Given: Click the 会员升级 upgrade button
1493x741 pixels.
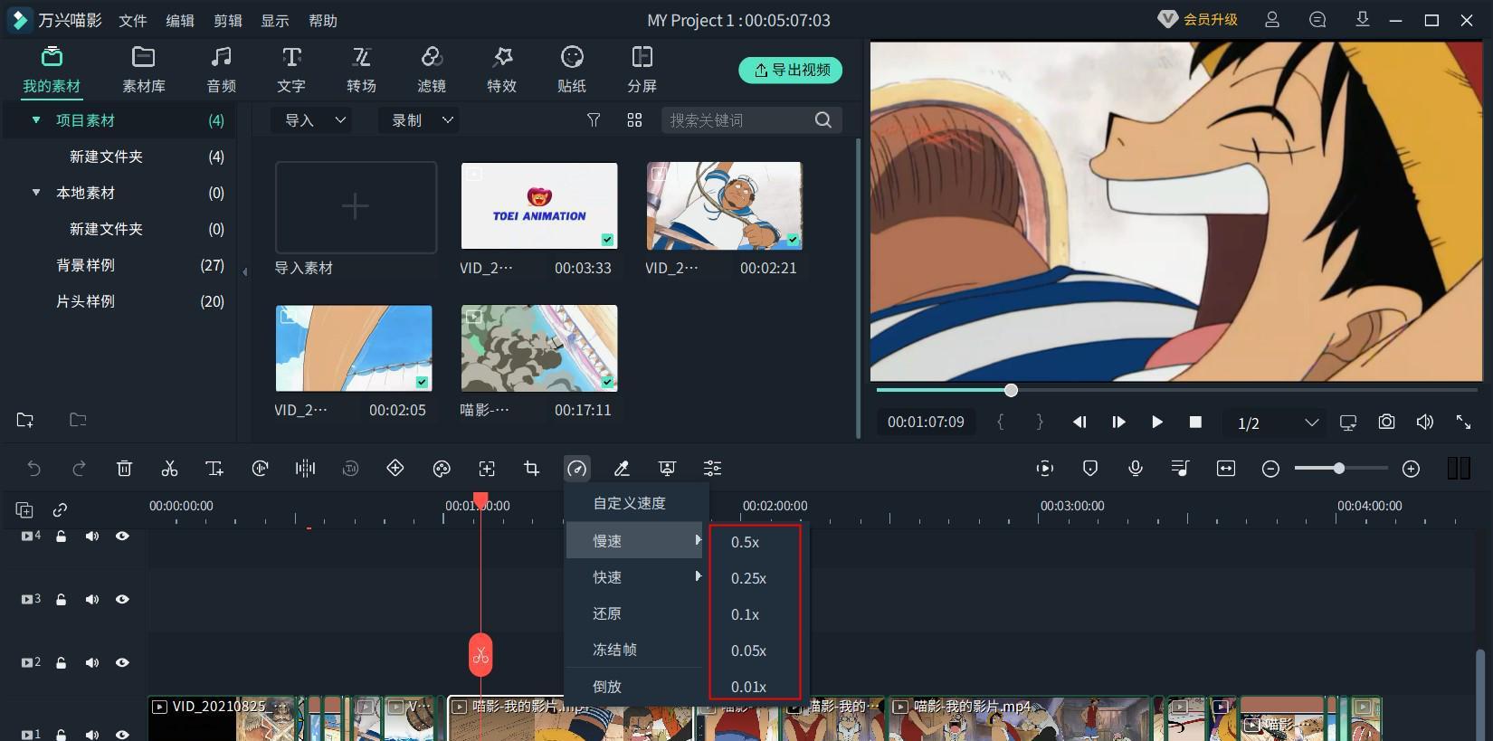Looking at the screenshot, I should (x=1198, y=19).
